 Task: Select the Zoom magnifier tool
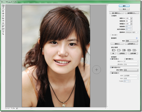coord(3,34)
